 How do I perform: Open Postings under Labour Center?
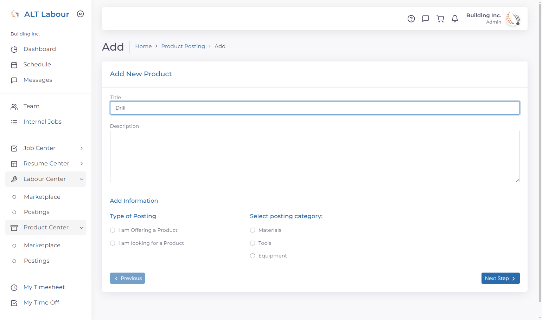[37, 212]
